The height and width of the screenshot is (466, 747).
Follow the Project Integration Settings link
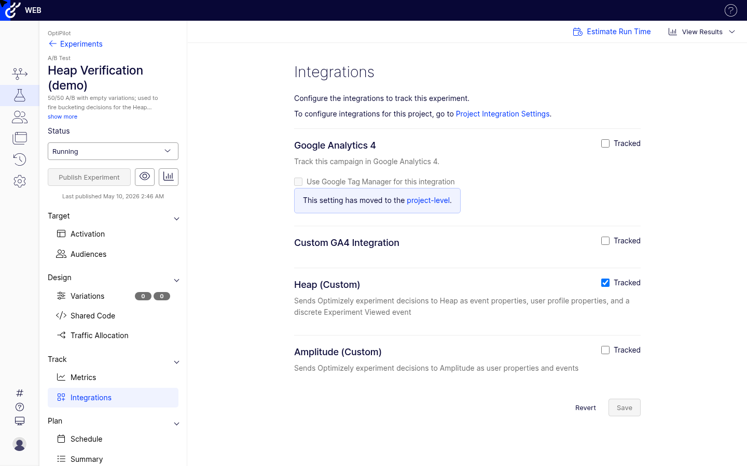pyautogui.click(x=502, y=114)
